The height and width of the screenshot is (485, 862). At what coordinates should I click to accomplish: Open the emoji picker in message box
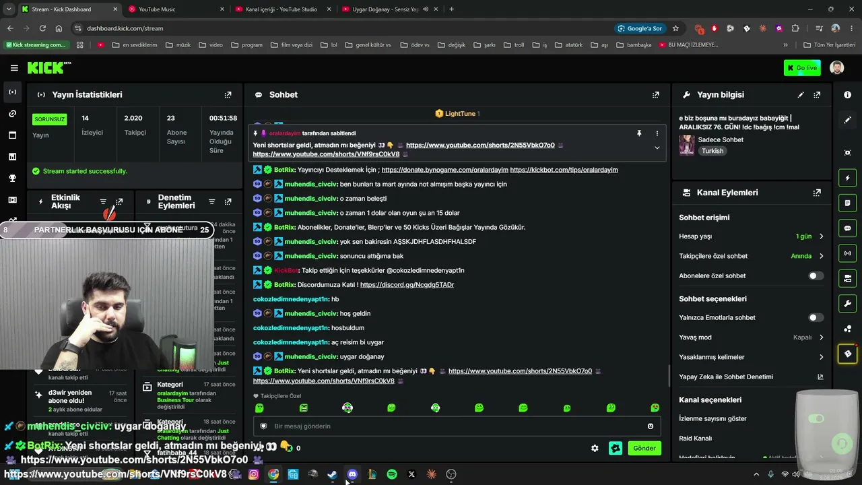tap(651, 426)
